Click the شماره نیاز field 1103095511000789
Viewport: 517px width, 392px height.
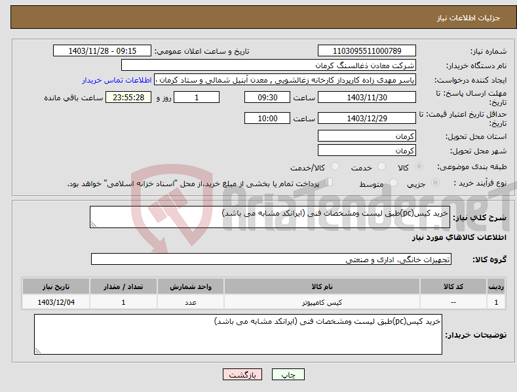367,51
